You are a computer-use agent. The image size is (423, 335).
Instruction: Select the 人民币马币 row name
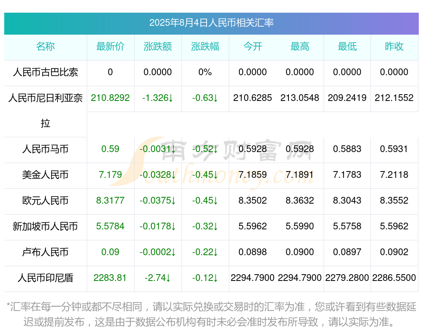(x=45, y=149)
